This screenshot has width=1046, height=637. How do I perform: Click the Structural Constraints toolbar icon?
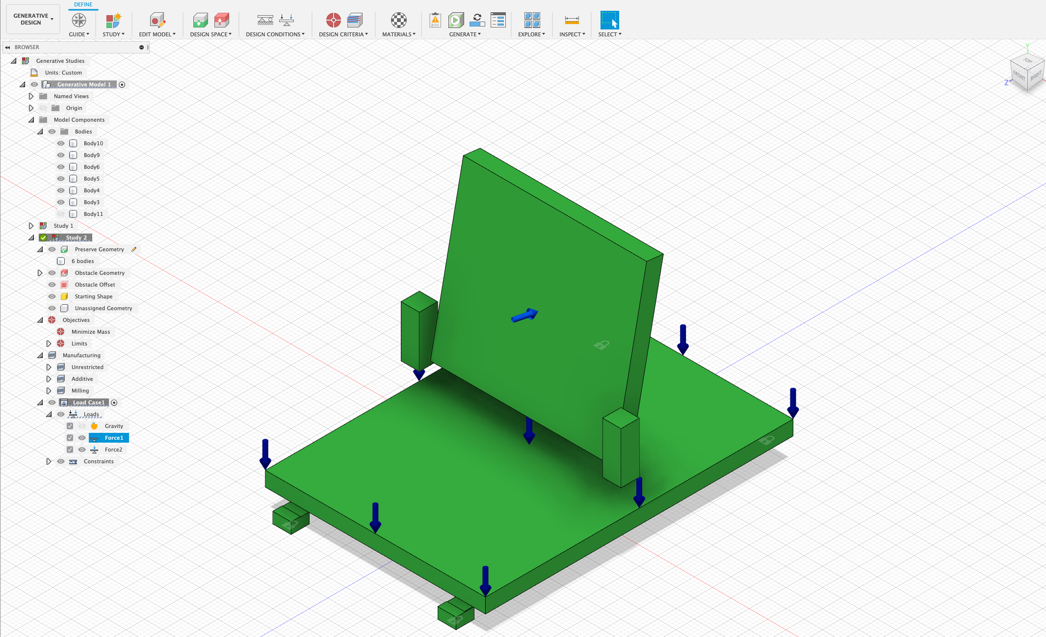(265, 21)
